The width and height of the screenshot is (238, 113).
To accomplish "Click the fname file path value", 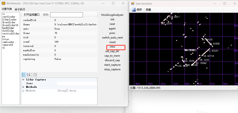I will tap(76, 25).
